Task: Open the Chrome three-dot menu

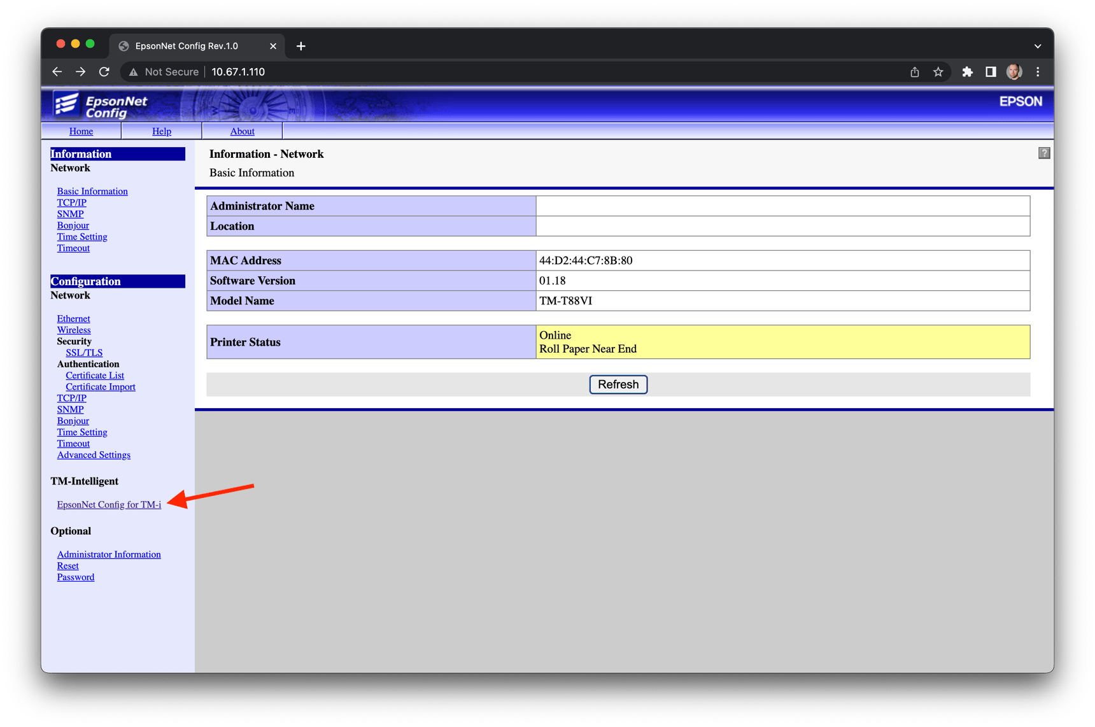Action: (x=1038, y=72)
